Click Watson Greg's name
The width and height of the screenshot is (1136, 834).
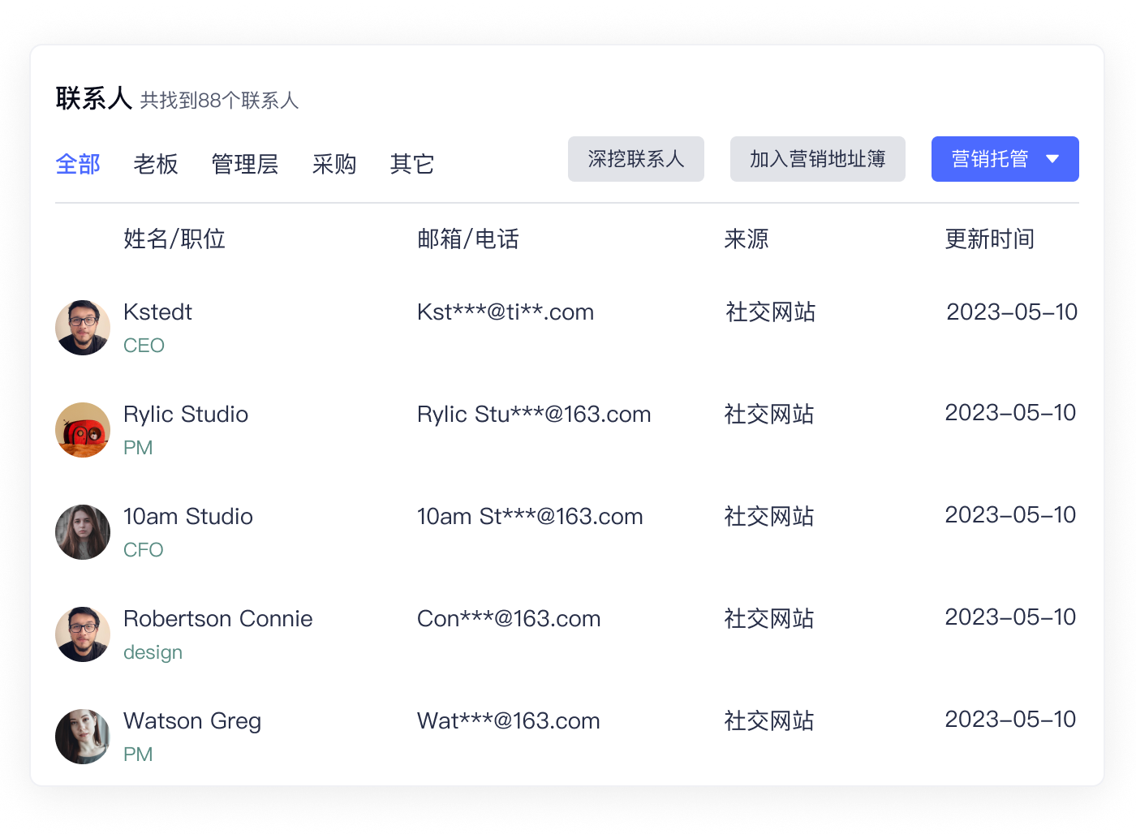click(191, 720)
